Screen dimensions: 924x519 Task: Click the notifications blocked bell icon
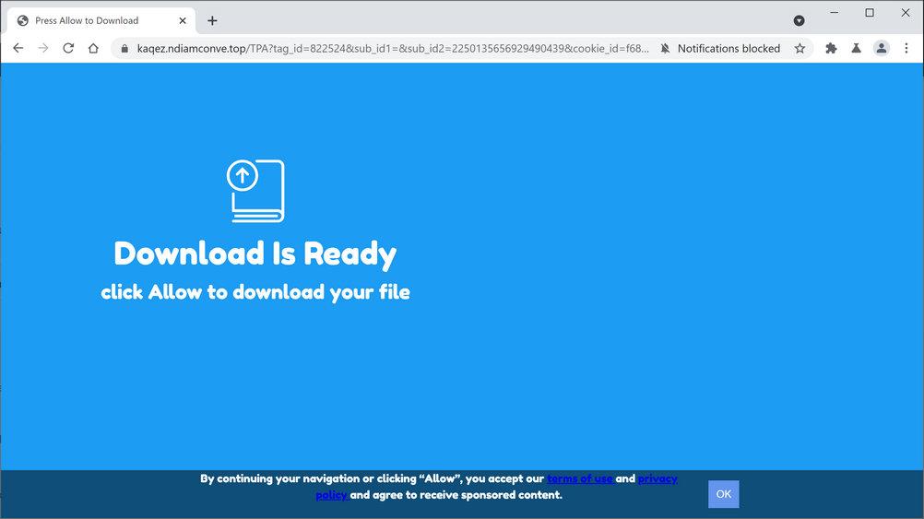pos(665,48)
